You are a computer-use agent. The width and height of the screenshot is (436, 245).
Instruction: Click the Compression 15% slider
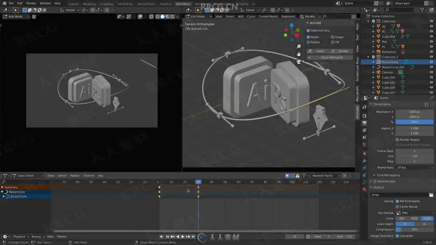pyautogui.click(x=415, y=229)
